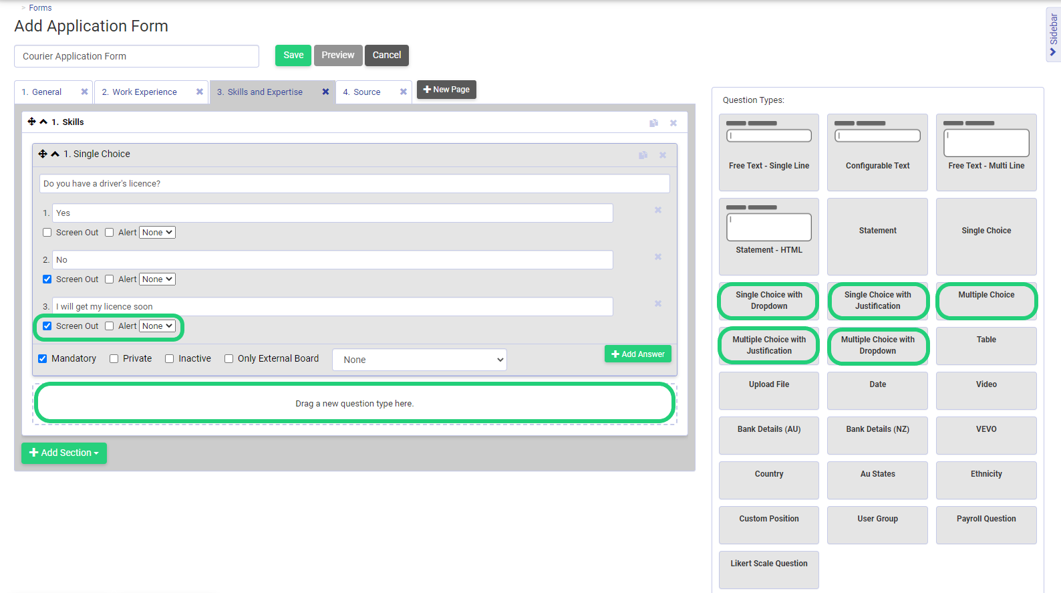
Task: Copy the Single Choice question
Action: (643, 155)
